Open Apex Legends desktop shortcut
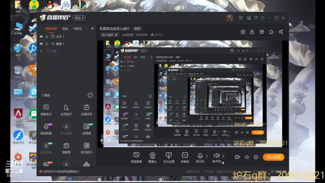 18,117
